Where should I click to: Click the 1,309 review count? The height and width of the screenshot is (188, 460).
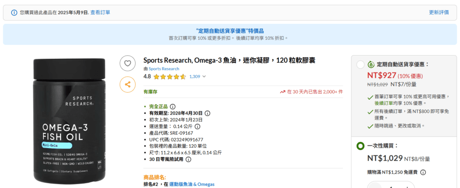[x=195, y=77]
